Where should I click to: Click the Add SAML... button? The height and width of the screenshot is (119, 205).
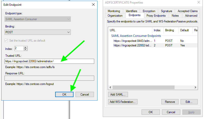(x=118, y=95)
